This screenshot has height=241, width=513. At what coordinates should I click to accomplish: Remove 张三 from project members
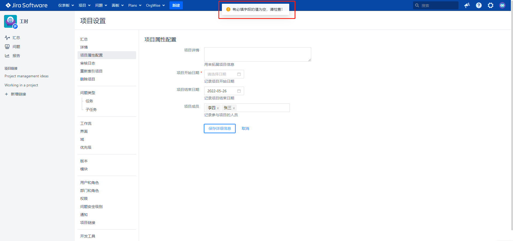(x=234, y=108)
